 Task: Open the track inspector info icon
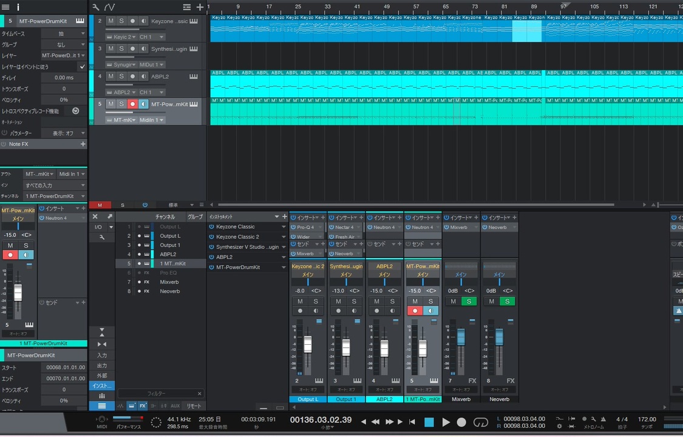point(18,7)
